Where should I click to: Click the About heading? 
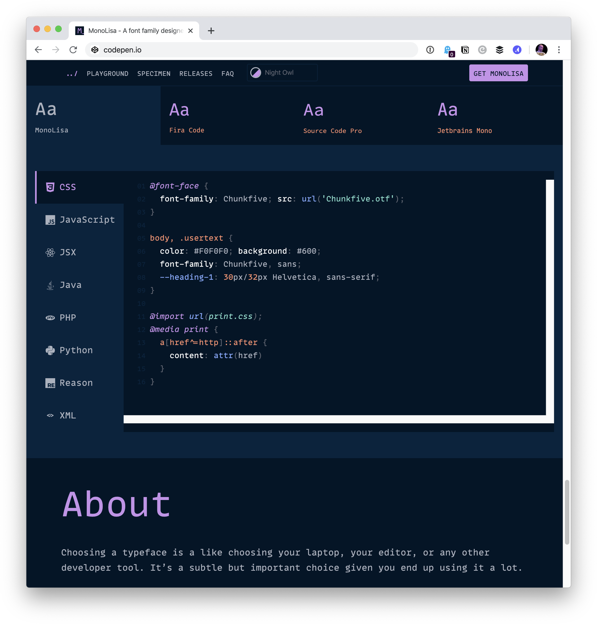pyautogui.click(x=117, y=505)
